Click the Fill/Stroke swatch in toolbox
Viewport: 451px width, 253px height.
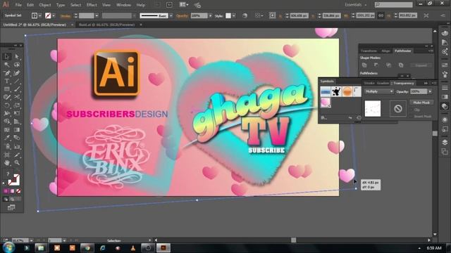14,180
